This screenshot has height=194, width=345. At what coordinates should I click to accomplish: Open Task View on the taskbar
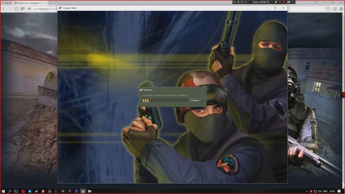(16, 191)
